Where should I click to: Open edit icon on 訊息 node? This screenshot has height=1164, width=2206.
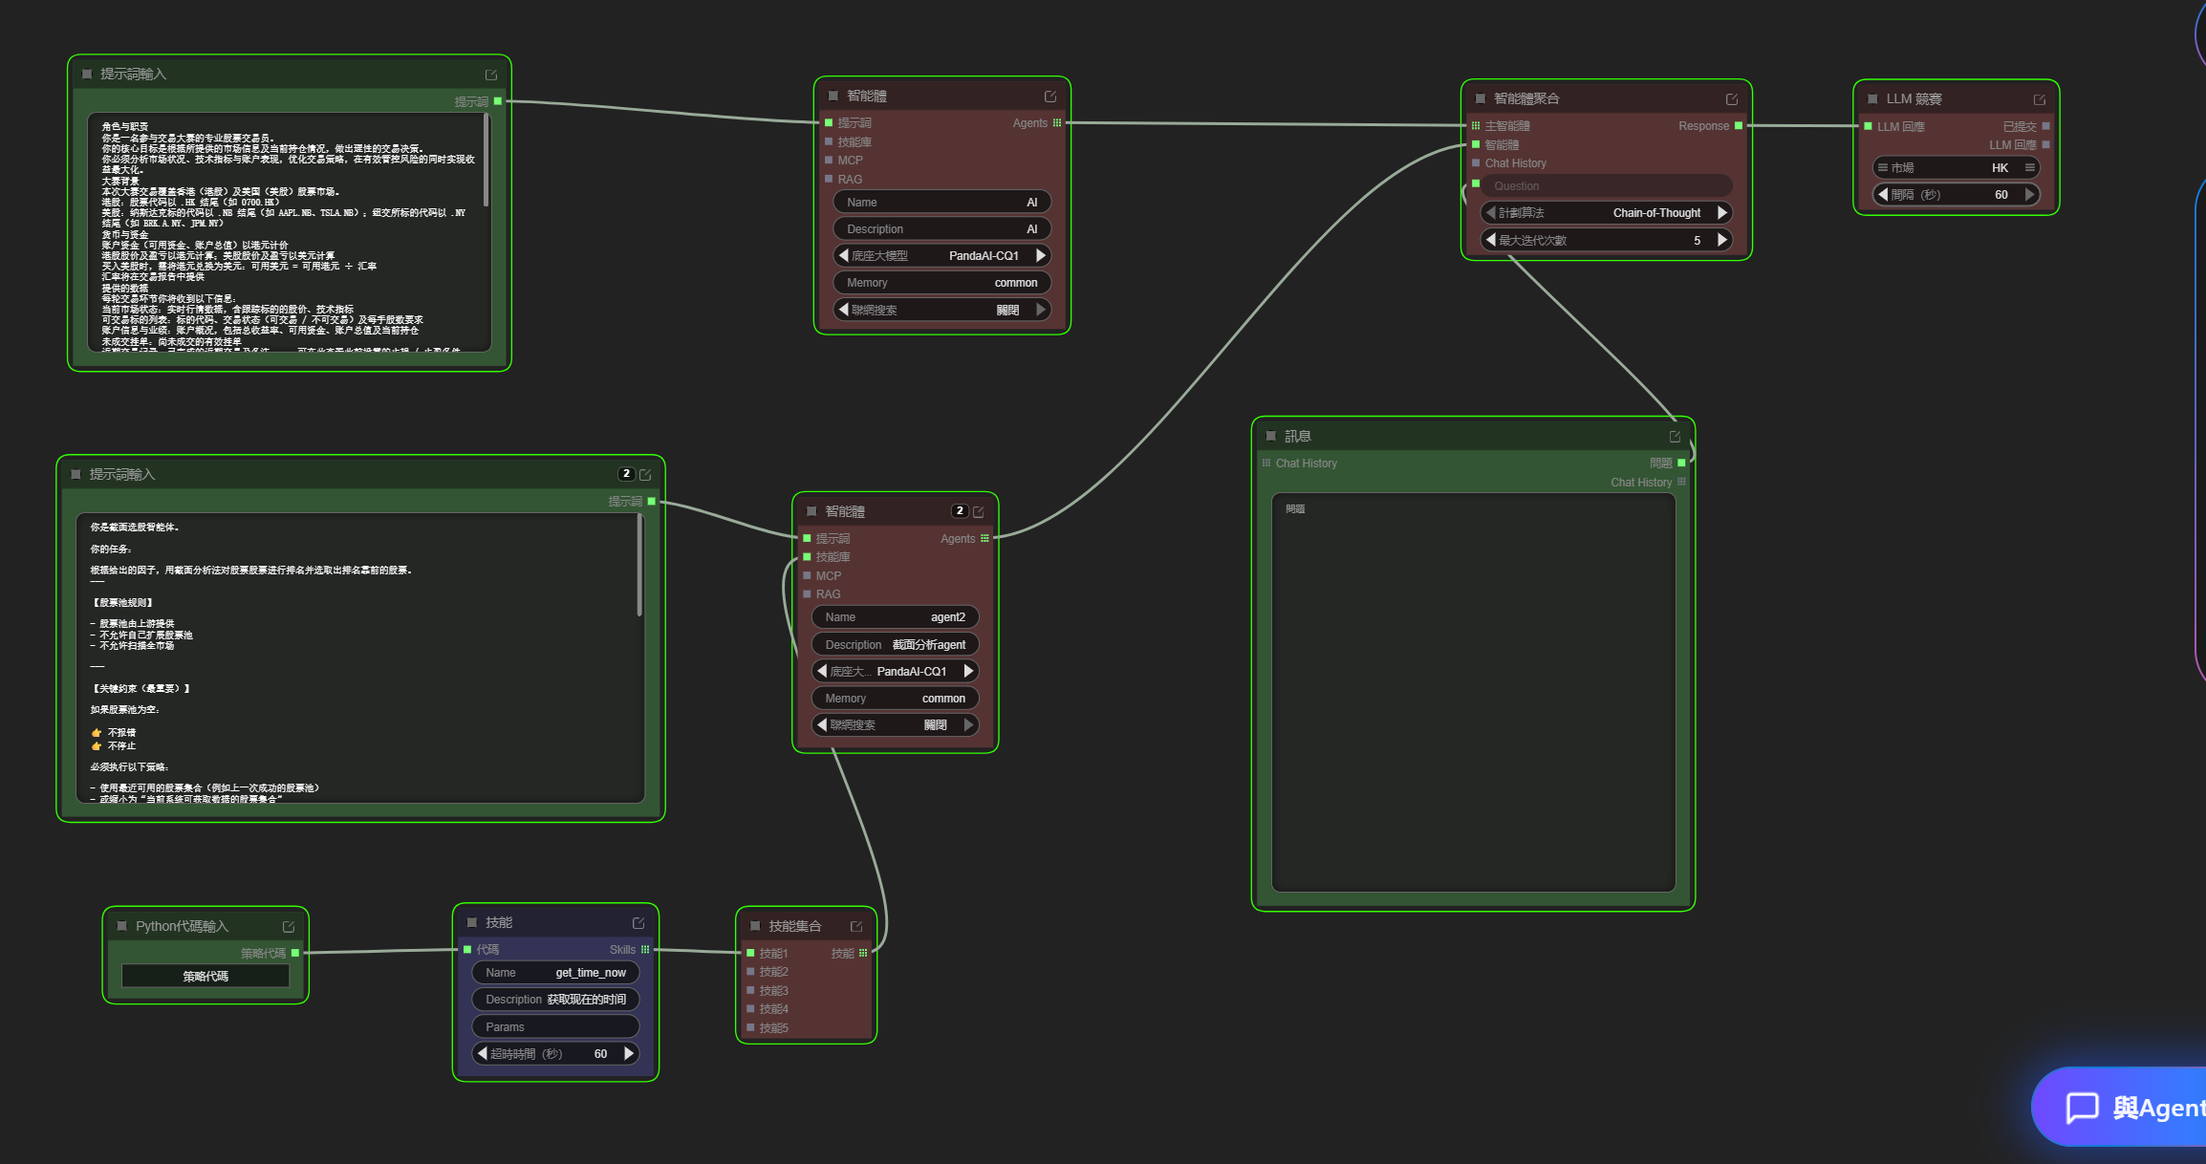[x=1675, y=437]
